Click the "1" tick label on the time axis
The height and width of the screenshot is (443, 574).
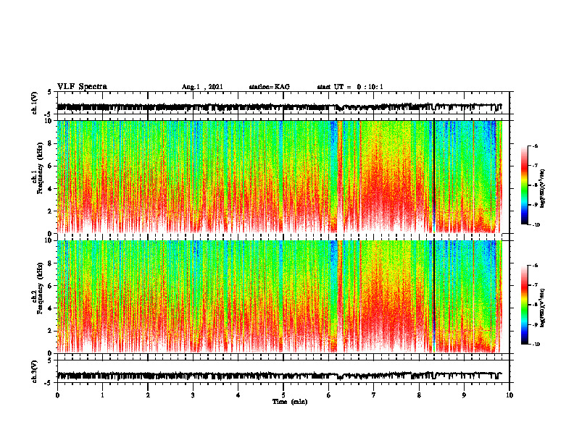coord(102,395)
